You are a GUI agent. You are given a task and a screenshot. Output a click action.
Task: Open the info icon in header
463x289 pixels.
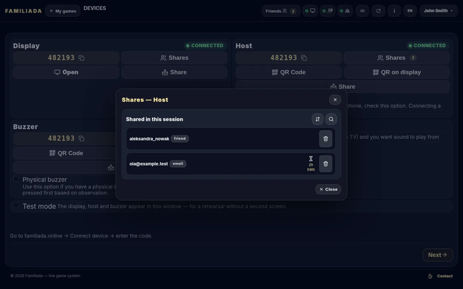[394, 11]
